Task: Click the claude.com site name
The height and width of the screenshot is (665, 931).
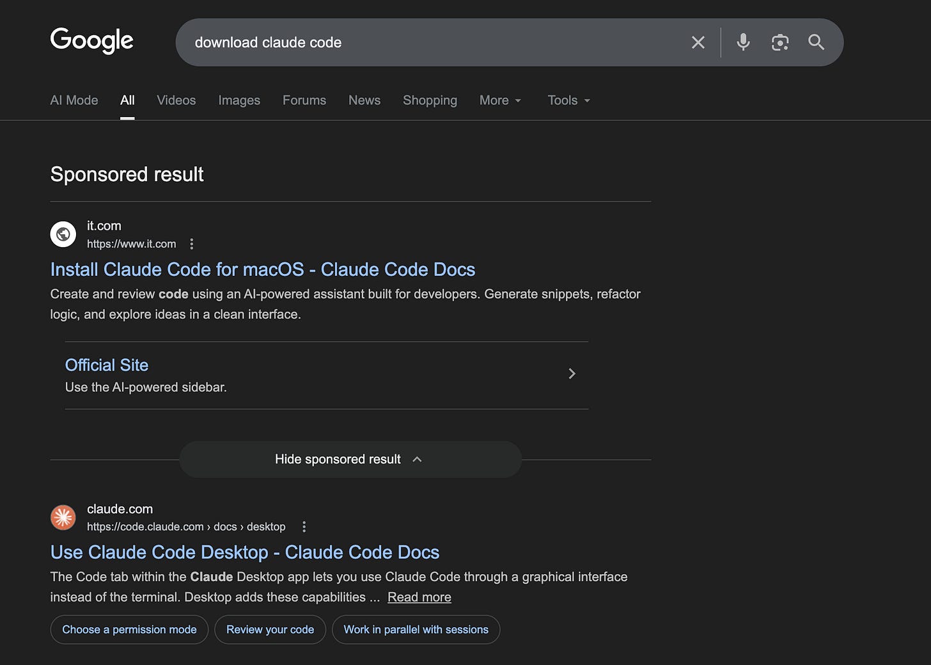Action: pyautogui.click(x=120, y=509)
